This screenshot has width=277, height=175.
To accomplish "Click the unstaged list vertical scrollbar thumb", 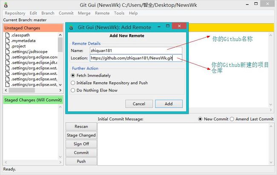I will coord(60,45).
